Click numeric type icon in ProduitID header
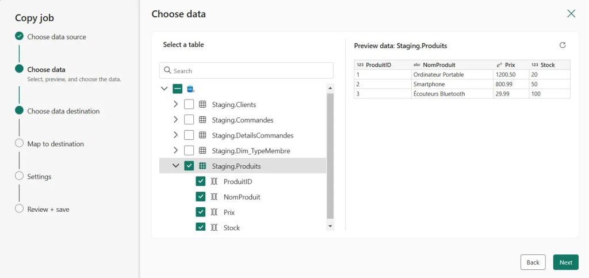 coord(360,64)
